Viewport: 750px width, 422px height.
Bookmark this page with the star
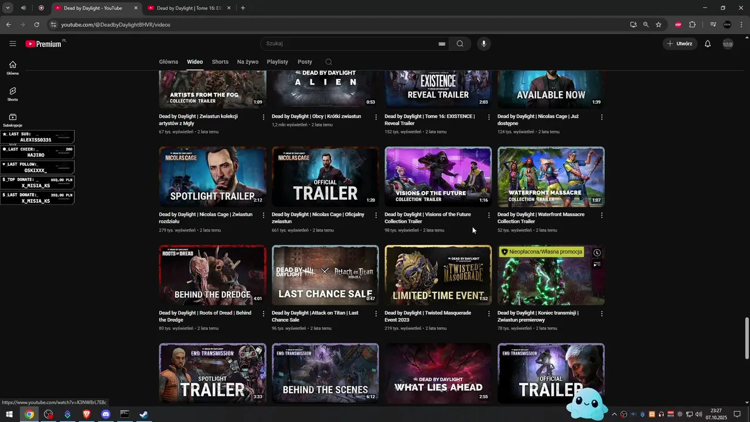[x=659, y=25]
